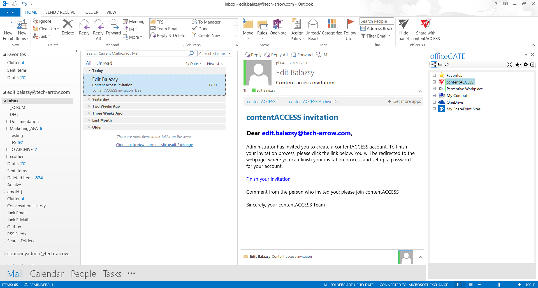Click the Reading view status bar icon
Image resolution: width=538 pixels, height=288 pixels.
tap(470, 285)
